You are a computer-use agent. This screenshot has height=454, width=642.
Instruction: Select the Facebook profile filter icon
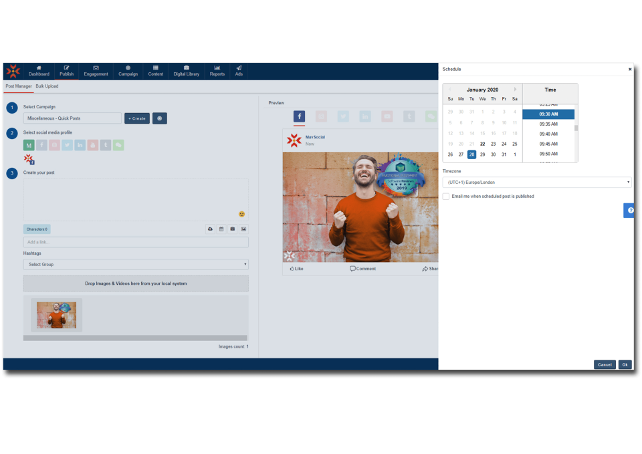coord(41,145)
